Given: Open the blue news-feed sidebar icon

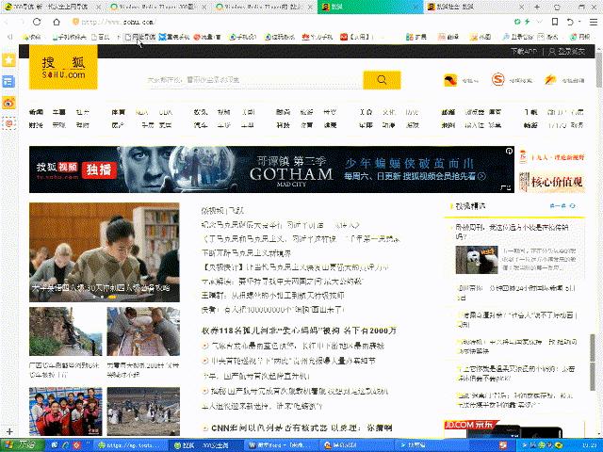Looking at the screenshot, I should [8, 82].
